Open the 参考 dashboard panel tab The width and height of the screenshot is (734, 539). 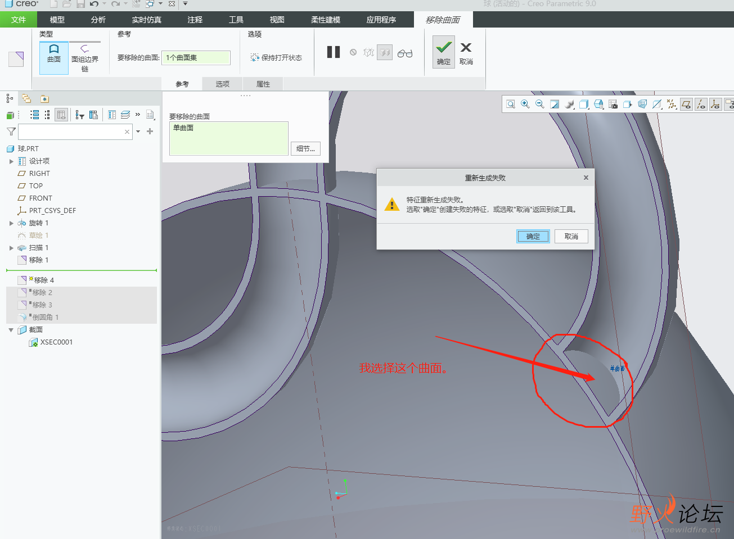tap(182, 84)
